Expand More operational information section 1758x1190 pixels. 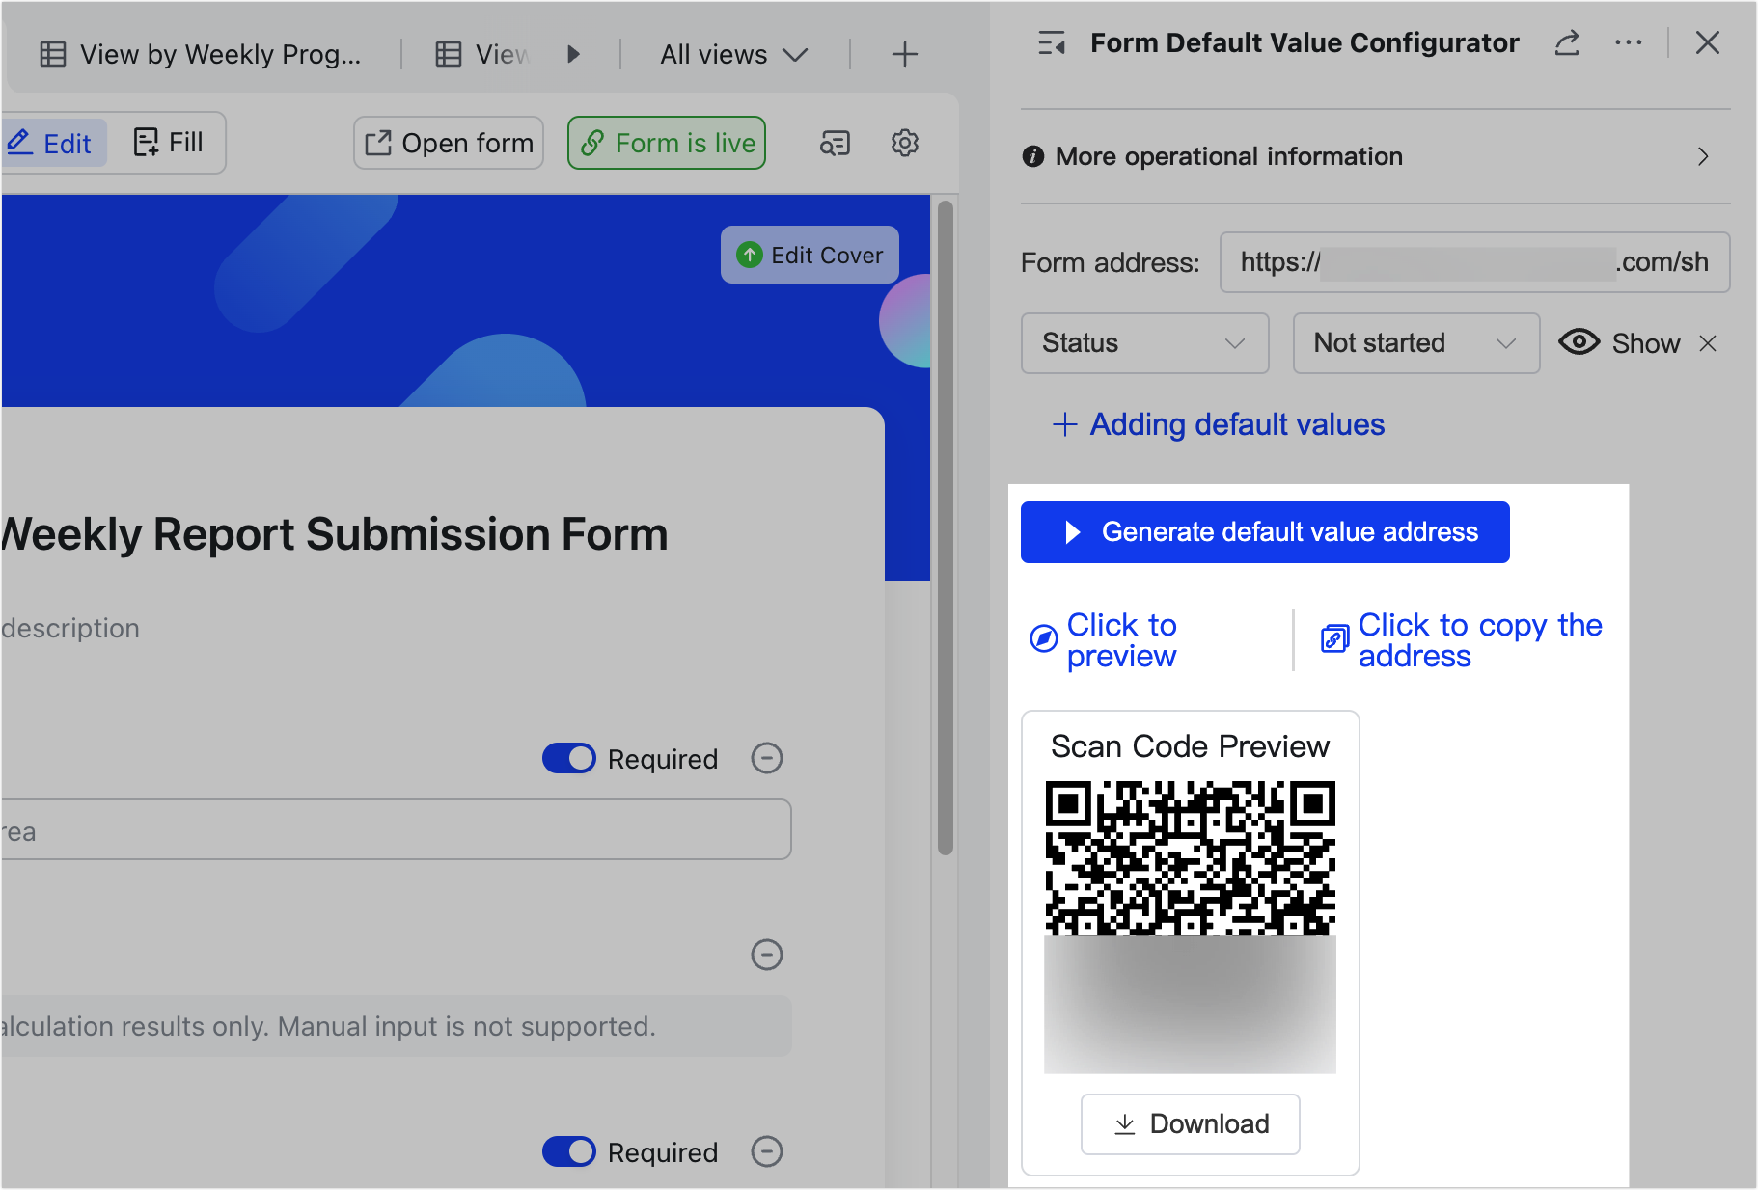coord(1374,156)
